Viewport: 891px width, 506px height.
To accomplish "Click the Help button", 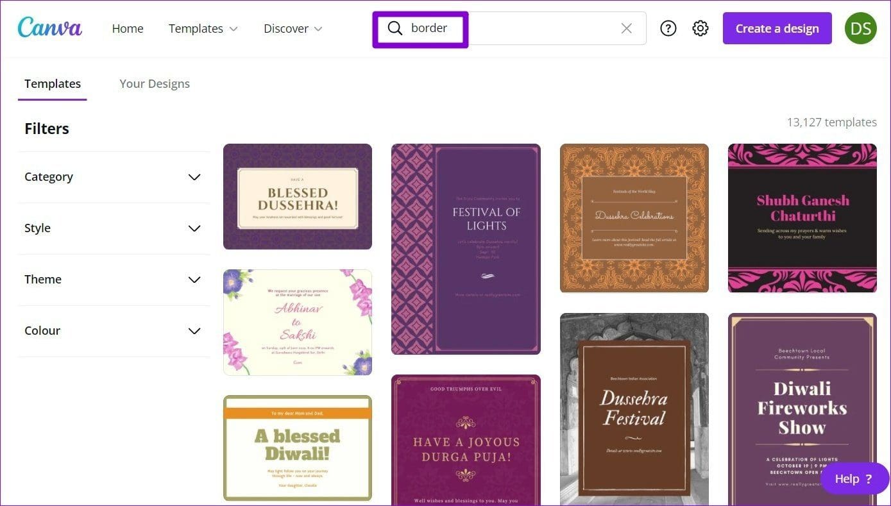I will pyautogui.click(x=855, y=478).
